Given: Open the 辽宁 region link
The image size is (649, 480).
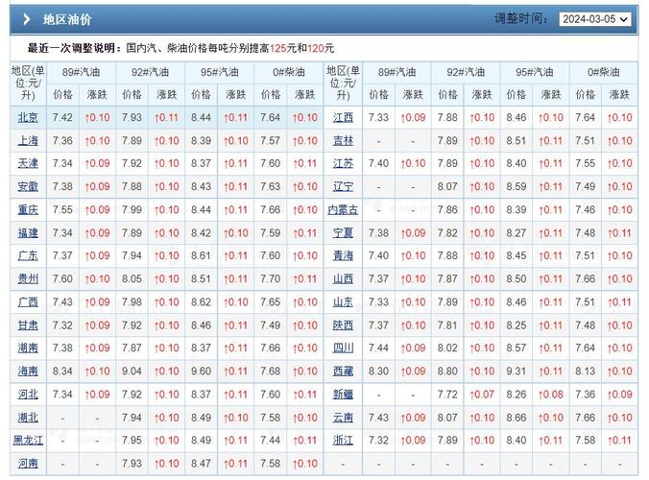Looking at the screenshot, I should pos(343,186).
